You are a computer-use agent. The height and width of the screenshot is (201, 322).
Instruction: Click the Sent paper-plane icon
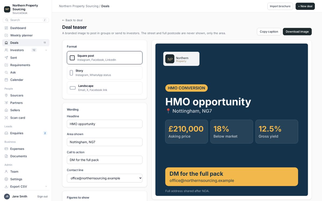6,58
